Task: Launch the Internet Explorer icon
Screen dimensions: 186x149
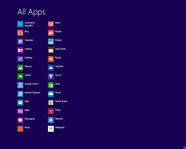Action: tap(20, 94)
